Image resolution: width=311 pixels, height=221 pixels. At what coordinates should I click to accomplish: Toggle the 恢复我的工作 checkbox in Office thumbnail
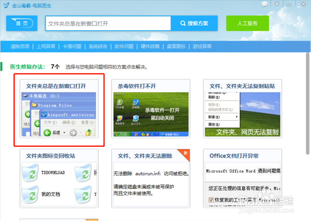[211, 200]
